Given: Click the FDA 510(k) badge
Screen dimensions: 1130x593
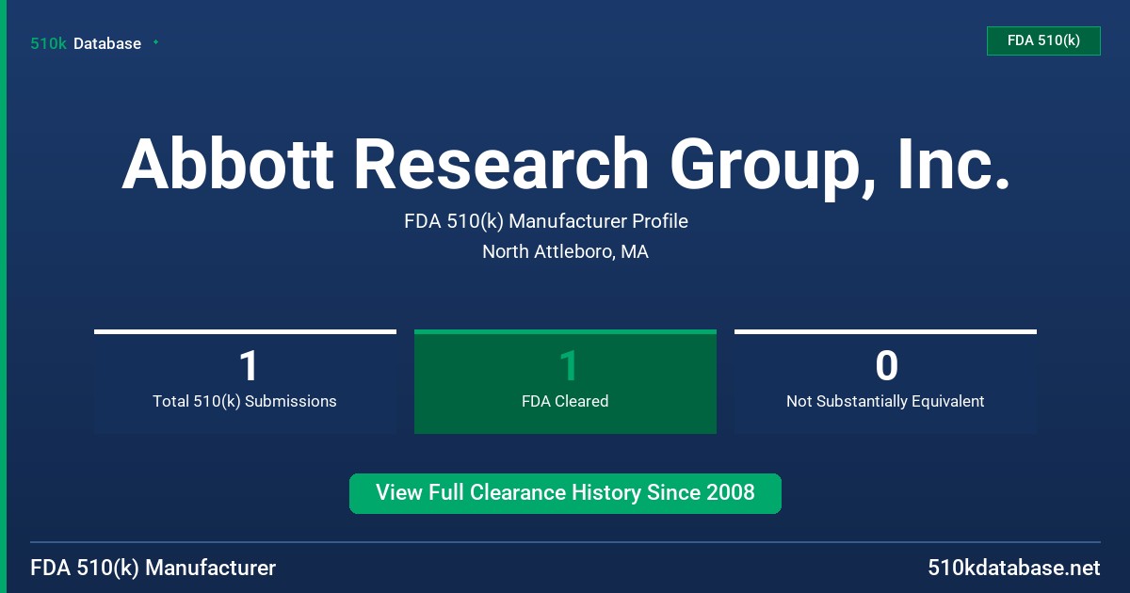Looking at the screenshot, I should pyautogui.click(x=1043, y=40).
